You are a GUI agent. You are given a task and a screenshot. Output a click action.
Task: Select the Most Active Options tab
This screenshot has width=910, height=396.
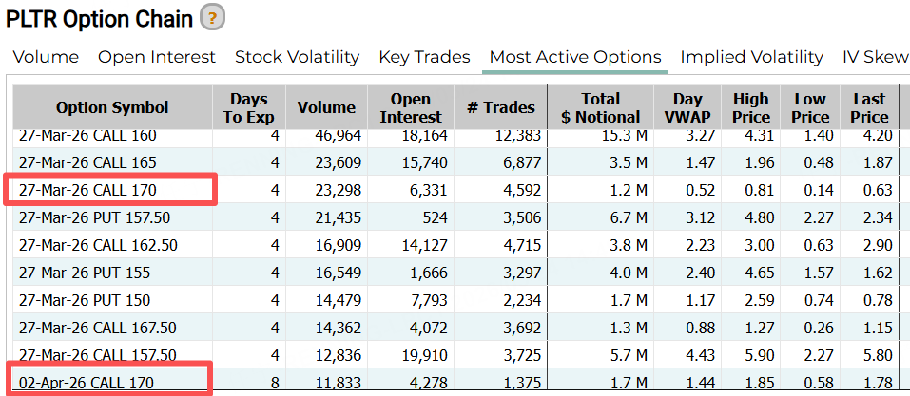(x=574, y=57)
